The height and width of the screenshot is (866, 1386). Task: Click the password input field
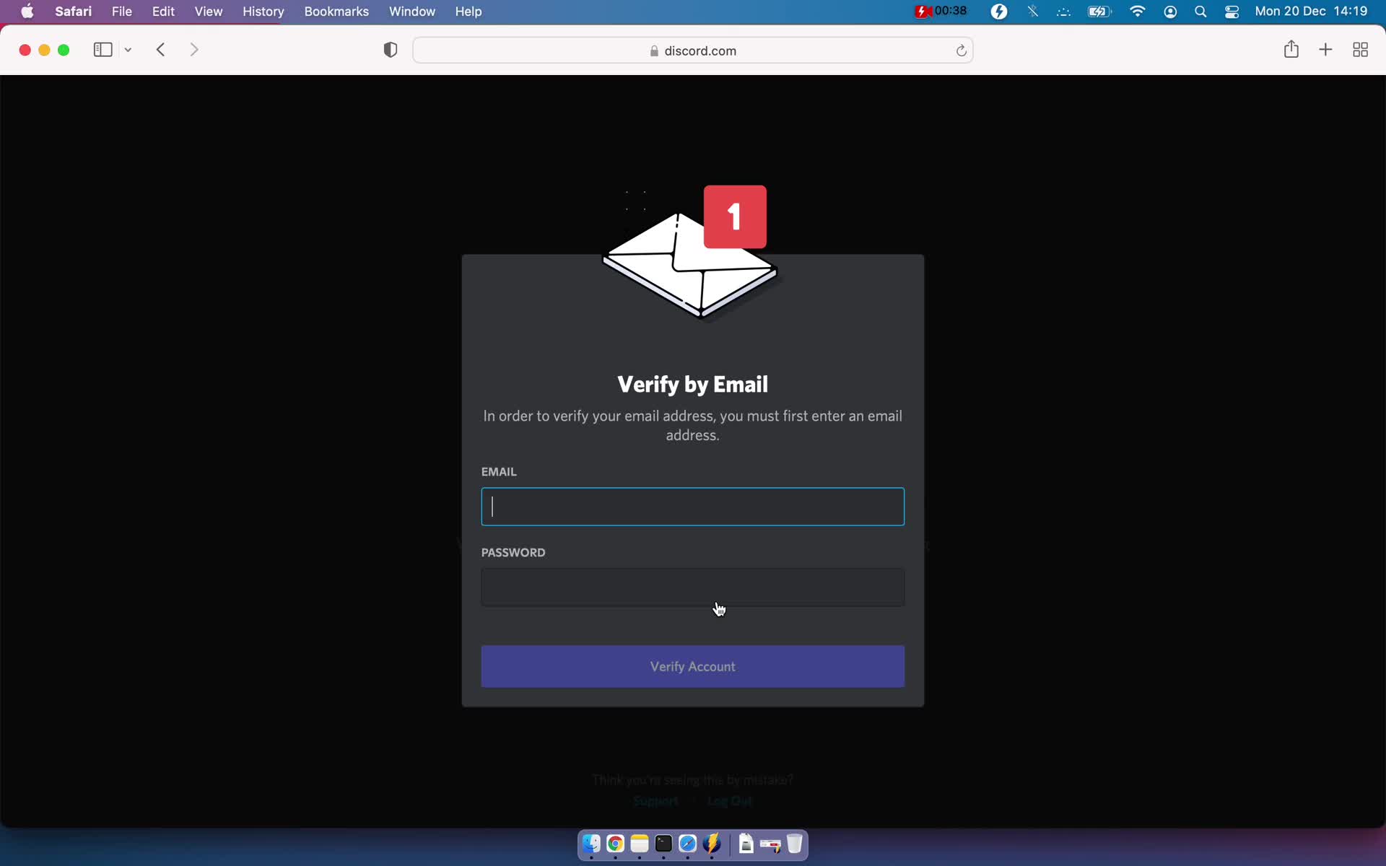[692, 587]
